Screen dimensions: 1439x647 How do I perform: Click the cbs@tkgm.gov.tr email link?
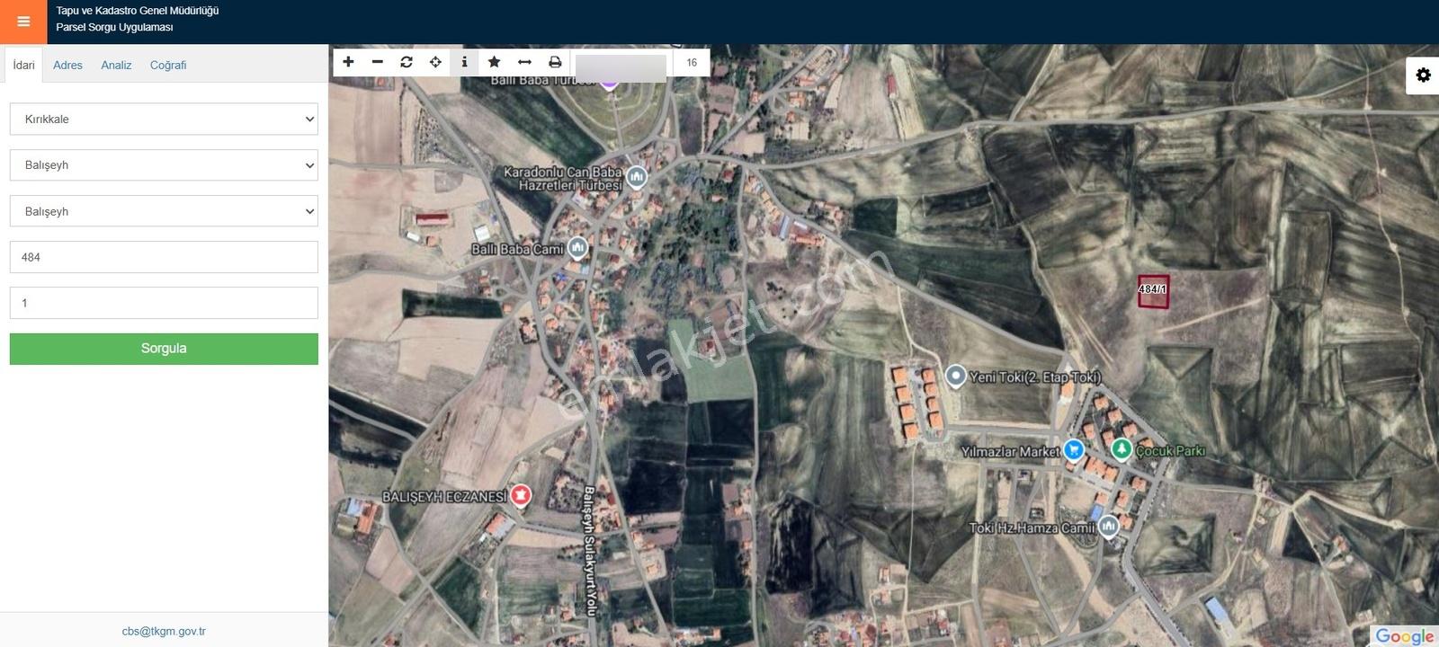tap(164, 631)
